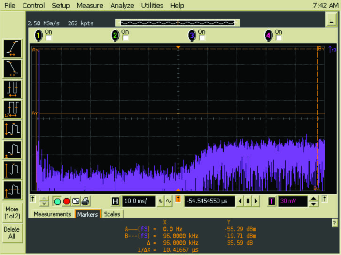Click the memory bar waveform overview
The image size is (341, 255).
pyautogui.click(x=178, y=23)
